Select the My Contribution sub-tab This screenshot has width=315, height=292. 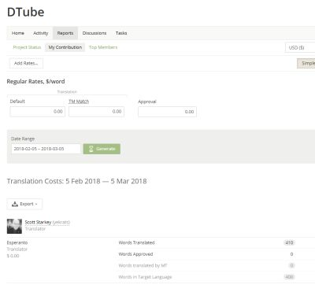tap(65, 47)
